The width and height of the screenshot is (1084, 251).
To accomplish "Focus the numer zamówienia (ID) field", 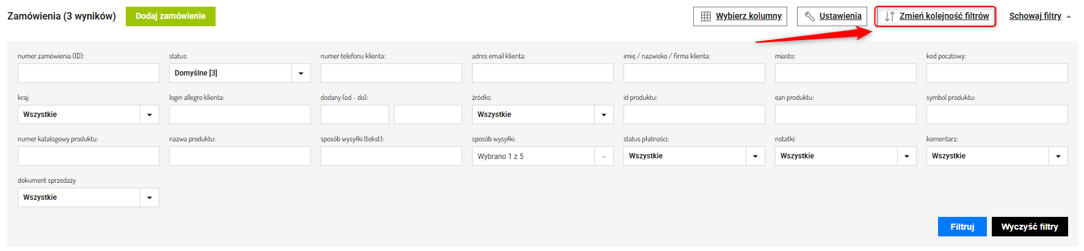I will pyautogui.click(x=89, y=73).
